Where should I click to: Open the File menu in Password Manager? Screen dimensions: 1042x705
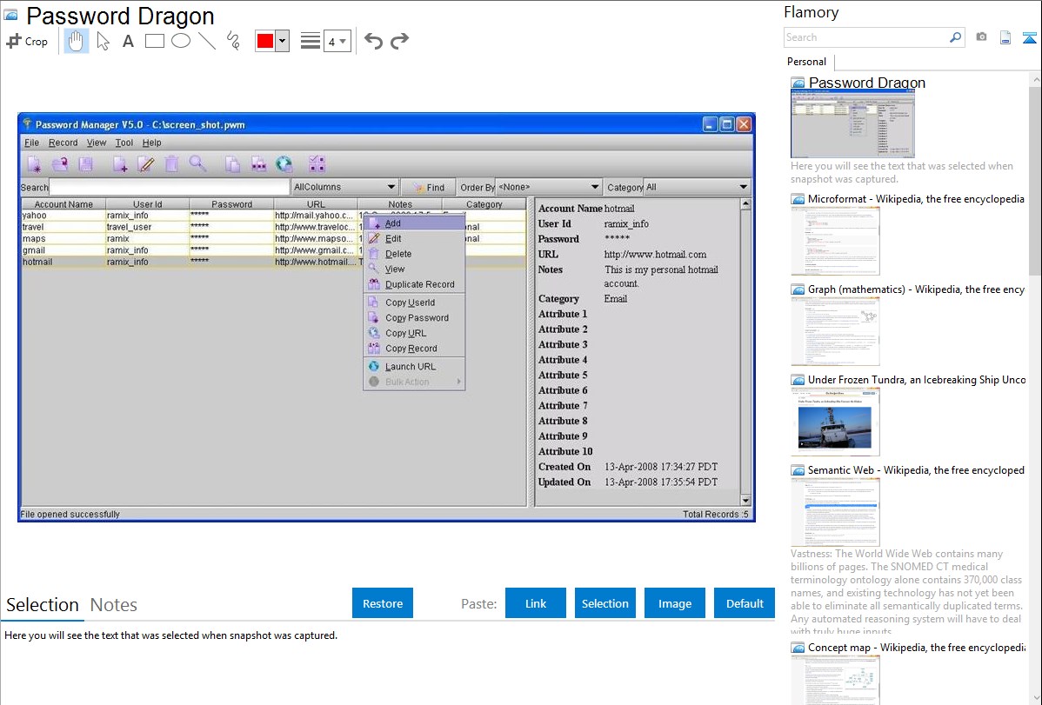click(31, 143)
